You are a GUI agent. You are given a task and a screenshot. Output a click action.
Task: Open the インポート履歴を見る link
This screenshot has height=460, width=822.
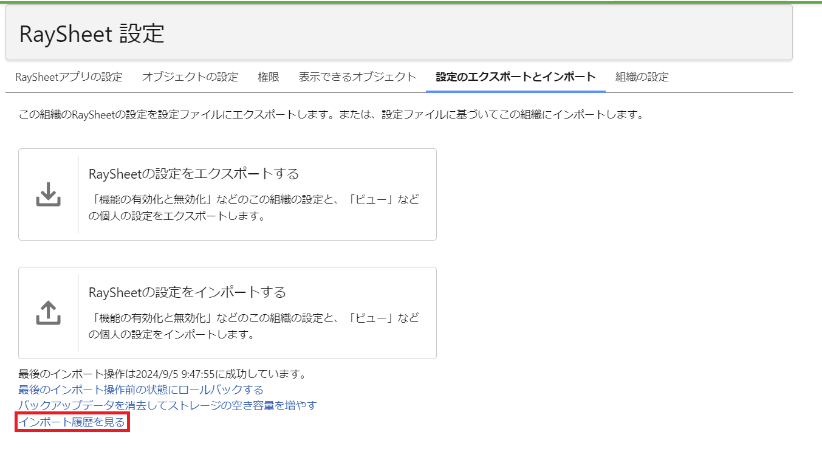pos(72,422)
